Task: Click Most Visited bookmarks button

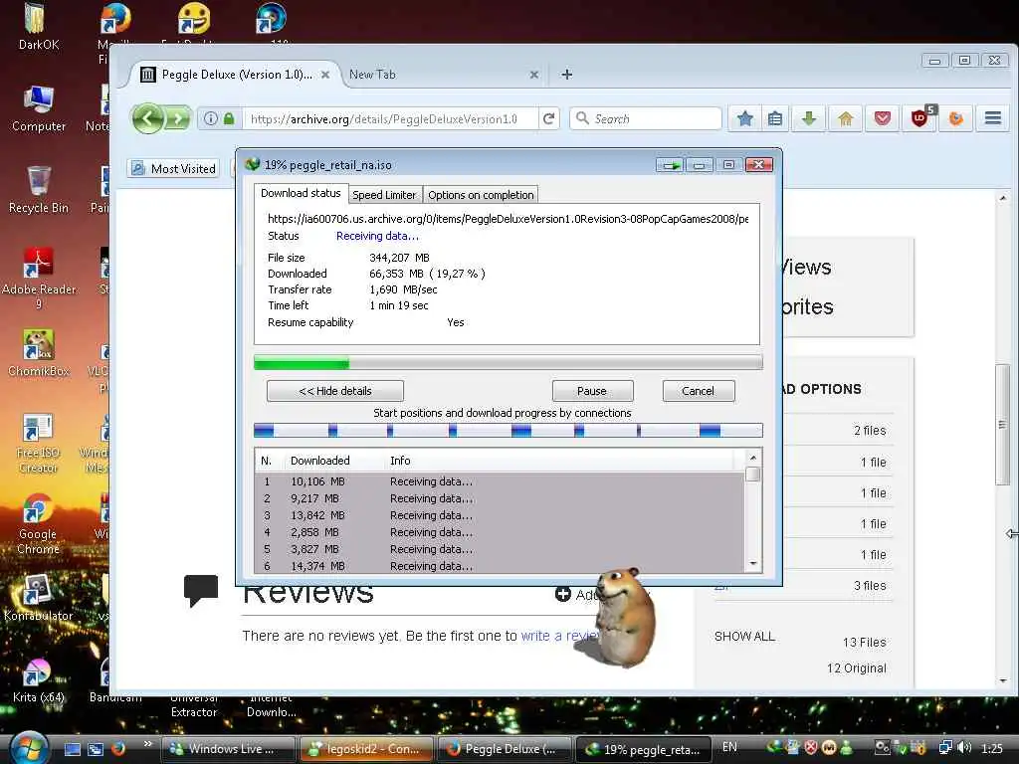Action: tap(173, 169)
